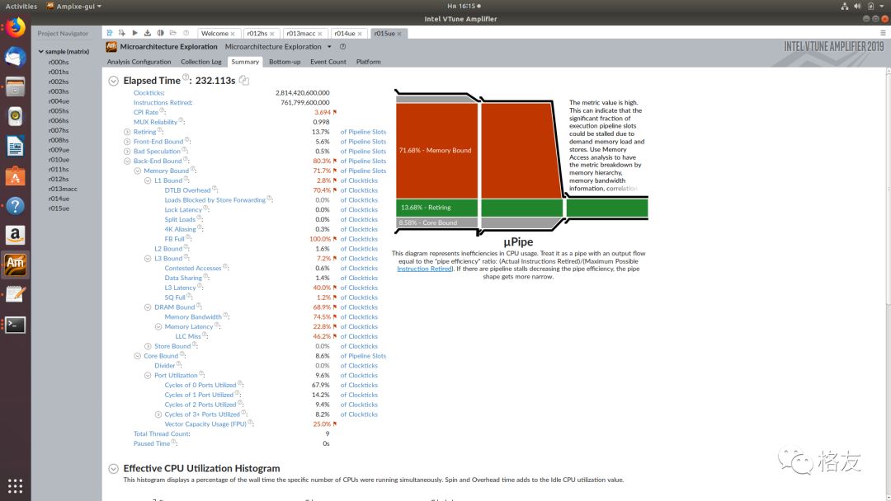Screen dimensions: 891x501
Task: Click the CPI Rate metric label
Action: tap(146, 112)
